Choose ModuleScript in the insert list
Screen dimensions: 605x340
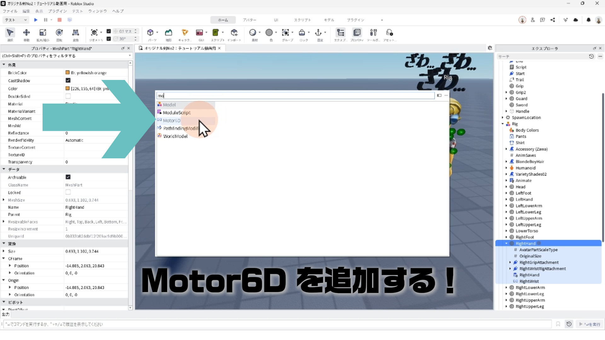pyautogui.click(x=176, y=113)
